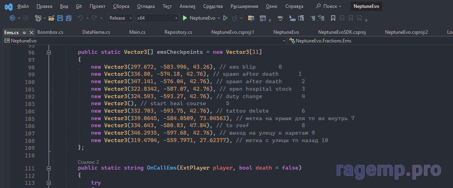
Task: Pin the Ems.cs tab
Action: [x=24, y=32]
